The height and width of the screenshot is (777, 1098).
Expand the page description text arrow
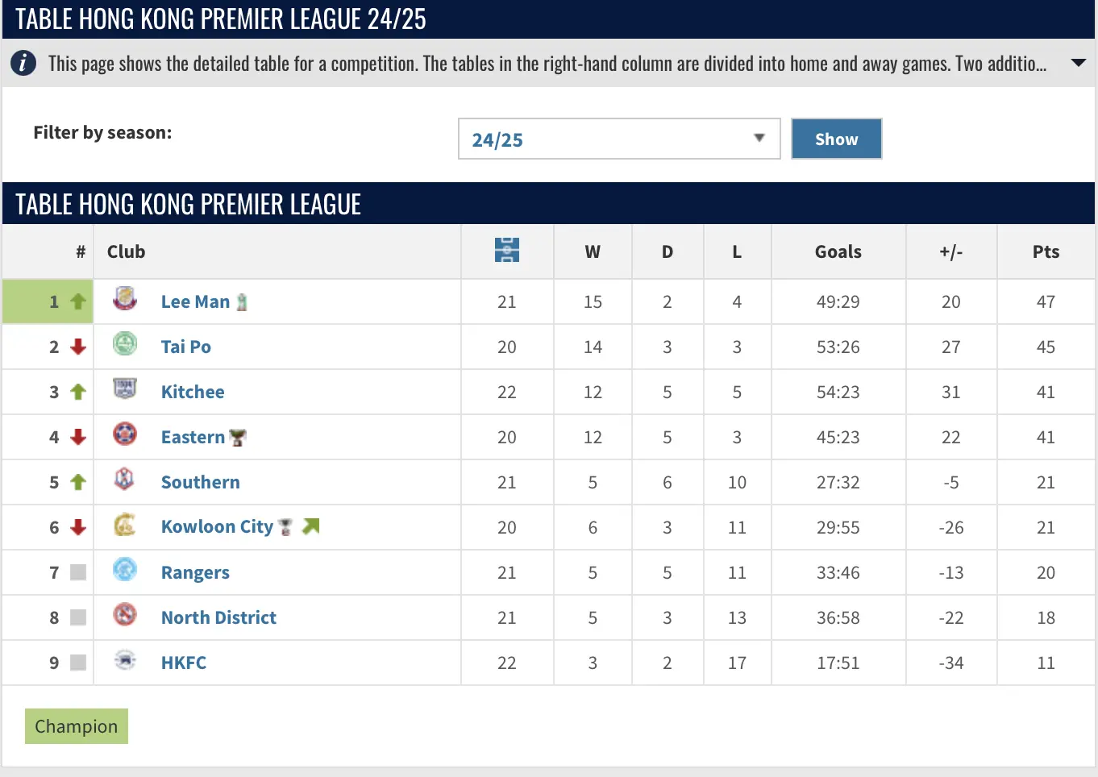pyautogui.click(x=1078, y=63)
